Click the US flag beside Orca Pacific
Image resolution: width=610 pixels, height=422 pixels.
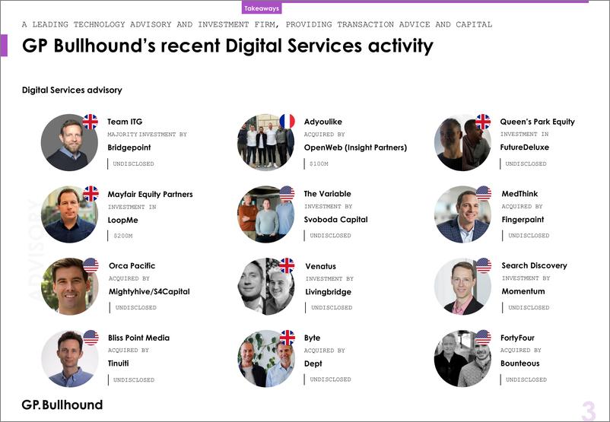91,265
